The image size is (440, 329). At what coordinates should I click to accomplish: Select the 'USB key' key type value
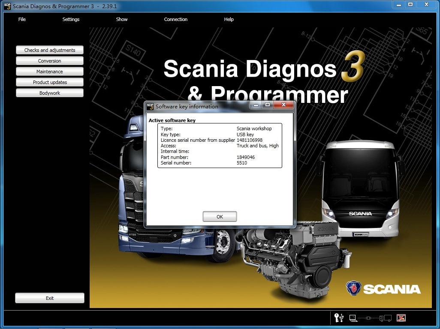pyautogui.click(x=245, y=135)
